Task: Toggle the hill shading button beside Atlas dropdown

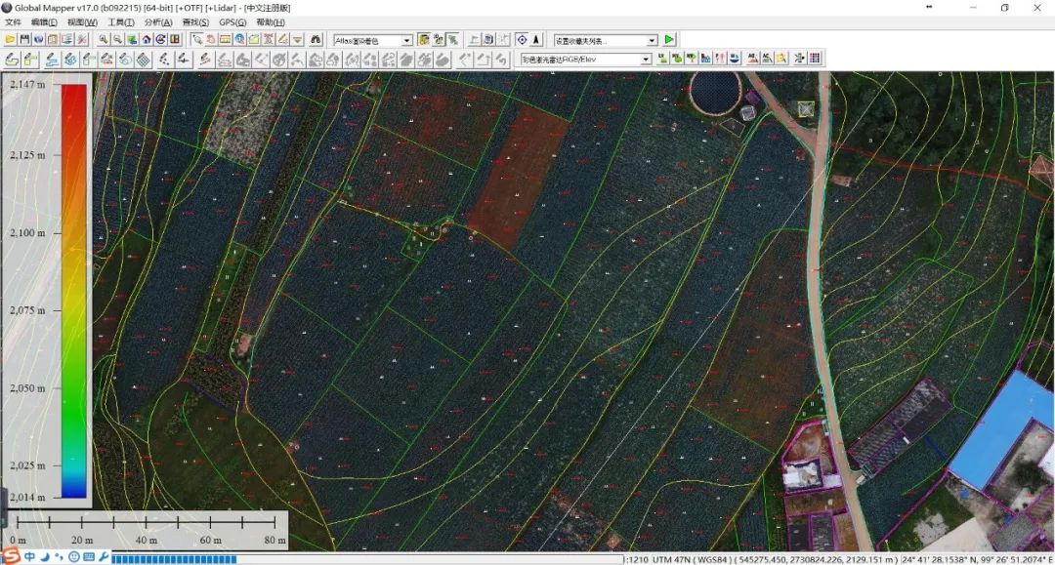Action: coord(424,40)
